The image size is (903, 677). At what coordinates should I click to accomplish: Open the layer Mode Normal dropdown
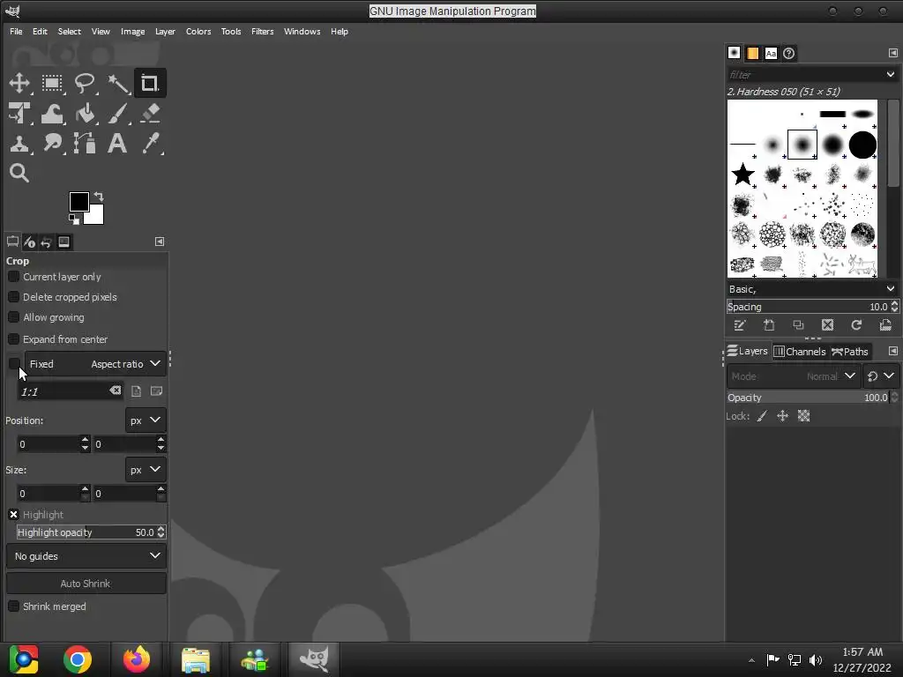point(794,376)
